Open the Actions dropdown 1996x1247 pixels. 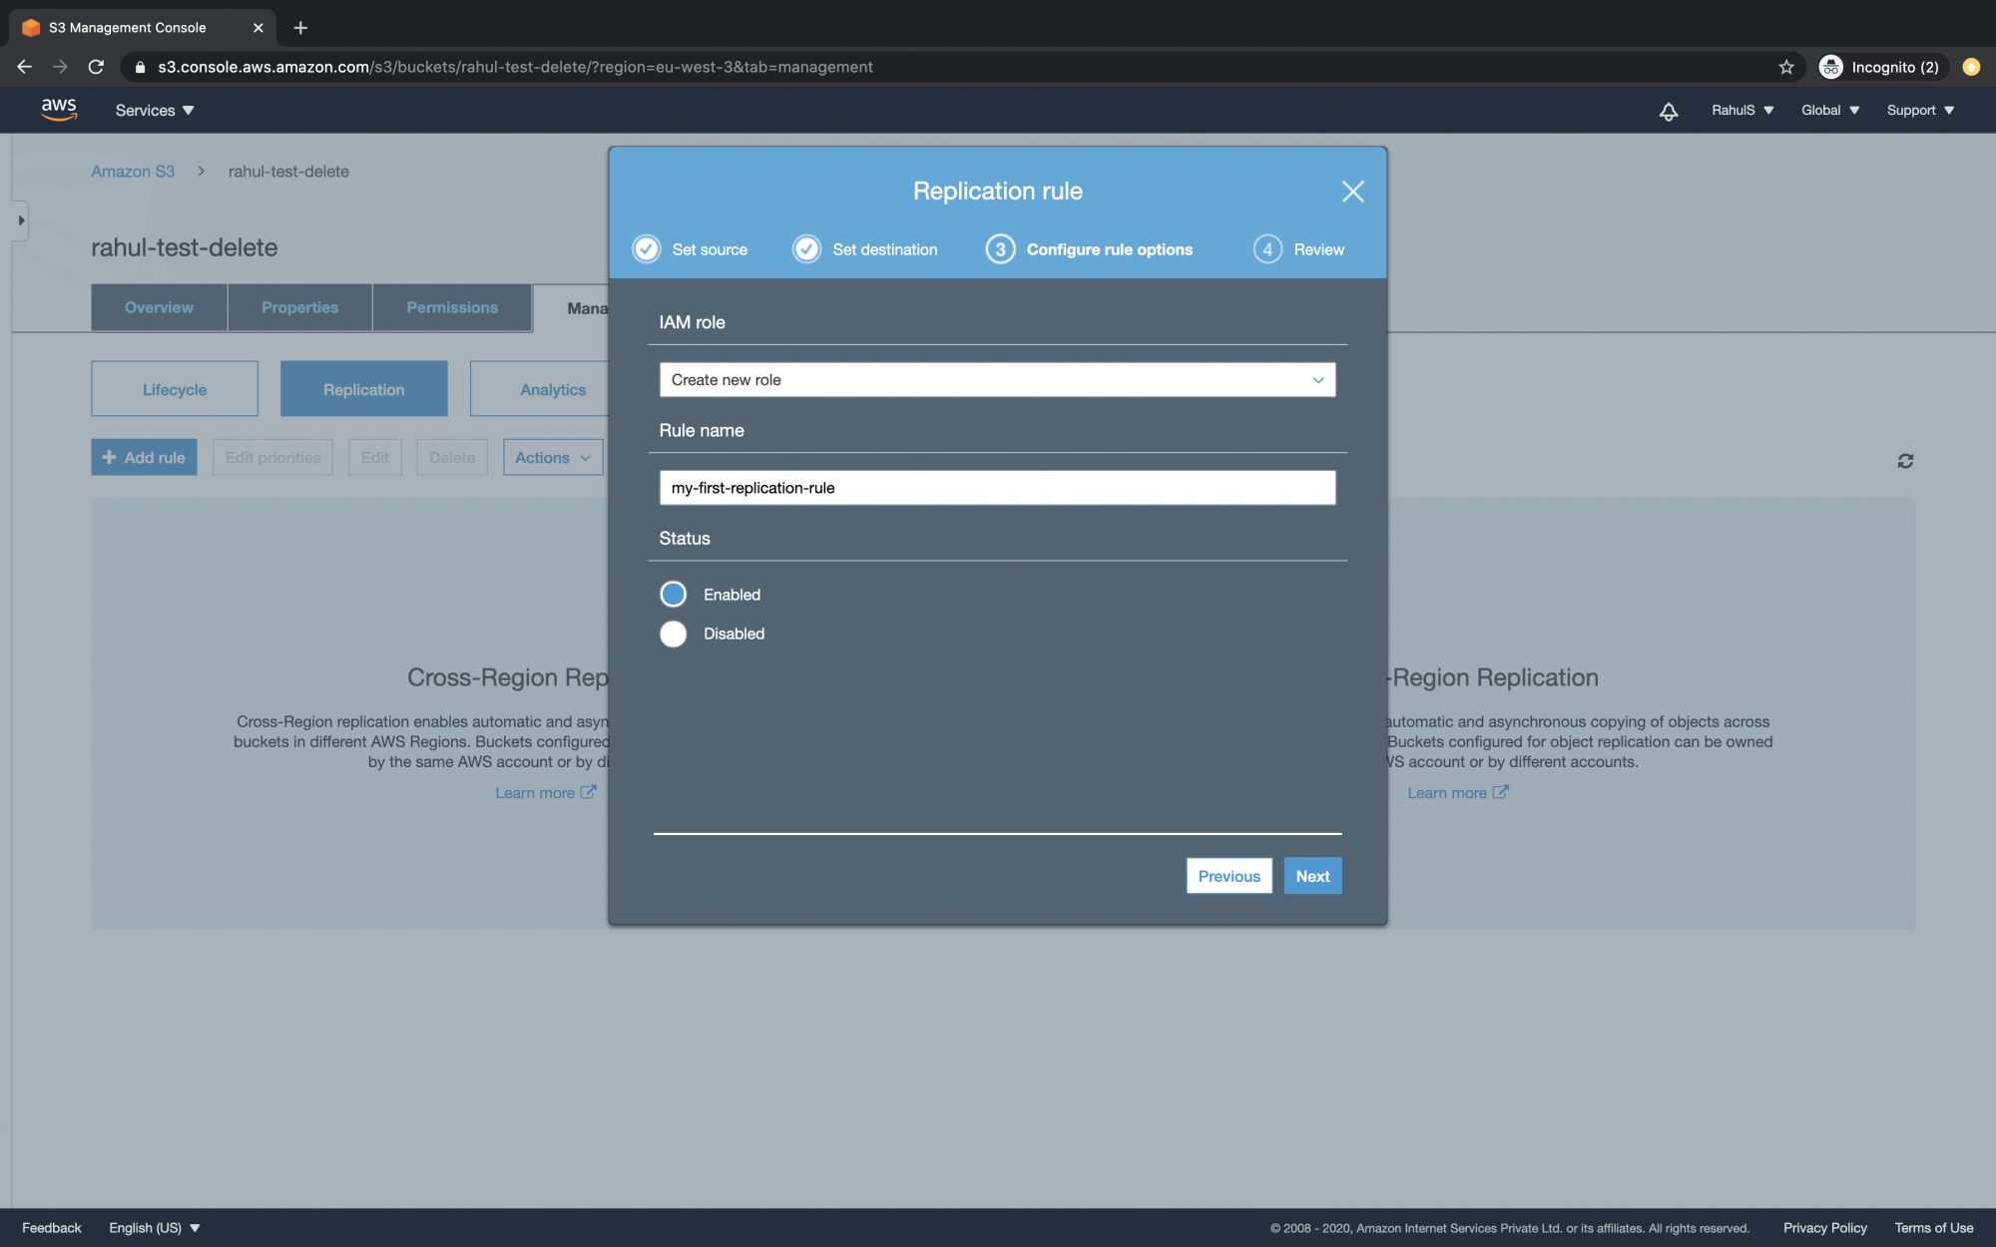(552, 457)
